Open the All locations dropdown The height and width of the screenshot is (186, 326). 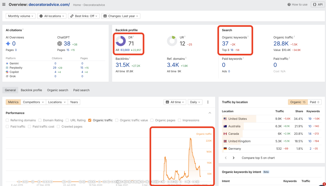[x=52, y=16]
